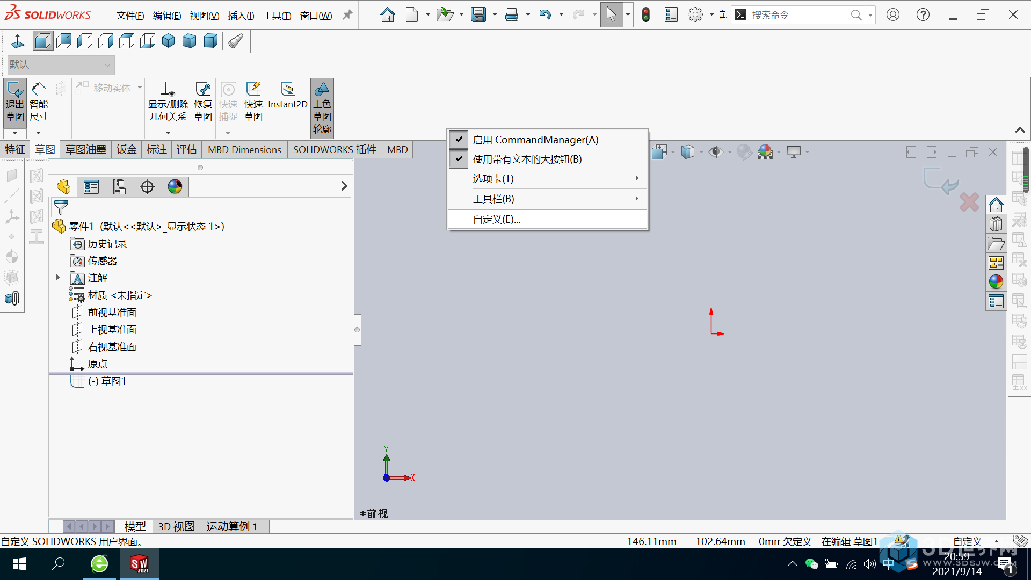The height and width of the screenshot is (580, 1031).
Task: Open the Options gear dropdown arrow
Action: [x=711, y=15]
